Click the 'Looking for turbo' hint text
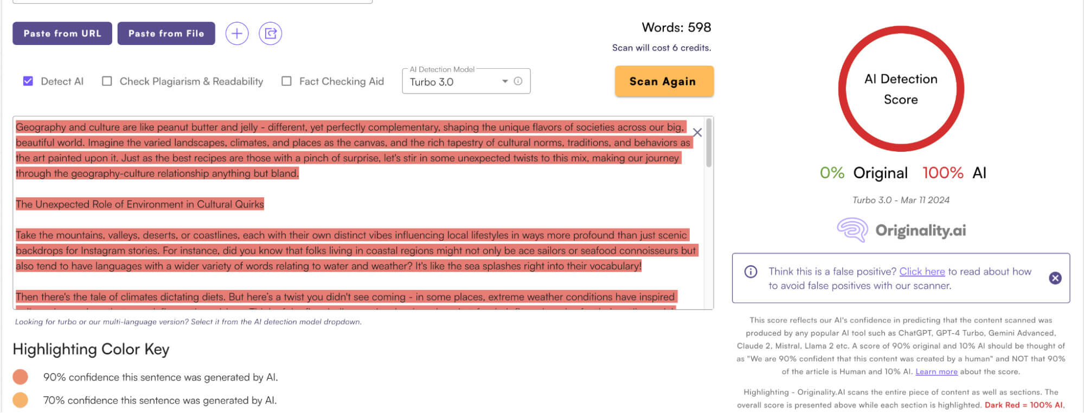The width and height of the screenshot is (1084, 413). [x=188, y=322]
